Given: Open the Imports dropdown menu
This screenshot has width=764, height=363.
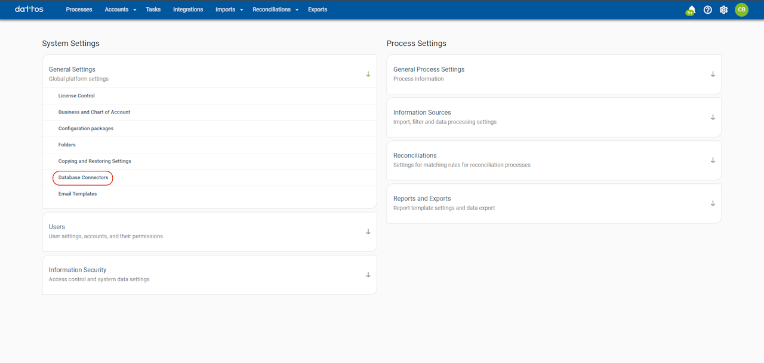Looking at the screenshot, I should tap(229, 10).
